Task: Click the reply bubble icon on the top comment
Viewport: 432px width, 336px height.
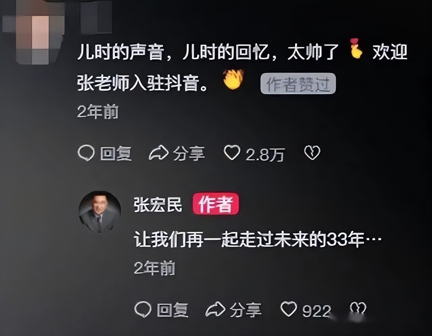Action: click(86, 153)
